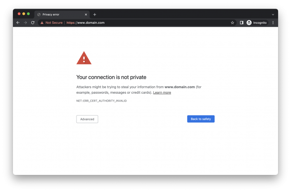Click the Advanced button

pos(87,119)
